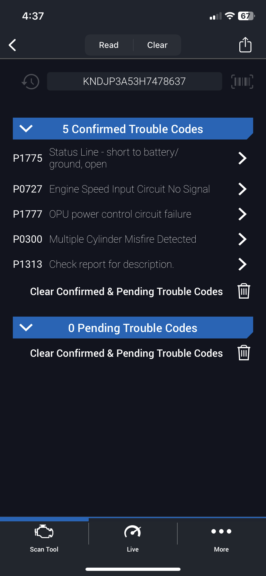Tap Clear Confirmed & Pending text below P1313

coord(126,292)
